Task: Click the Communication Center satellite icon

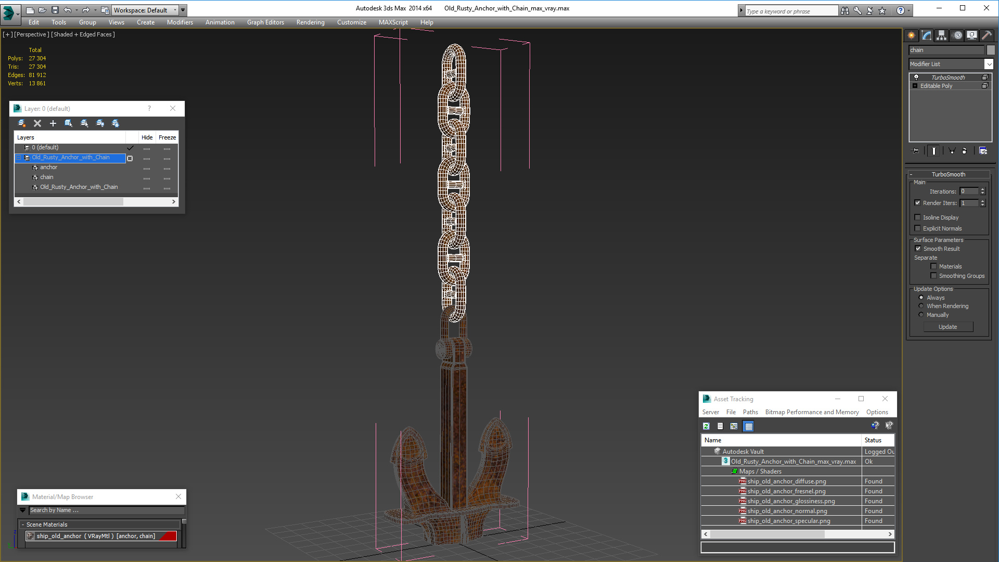Action: pos(869,10)
